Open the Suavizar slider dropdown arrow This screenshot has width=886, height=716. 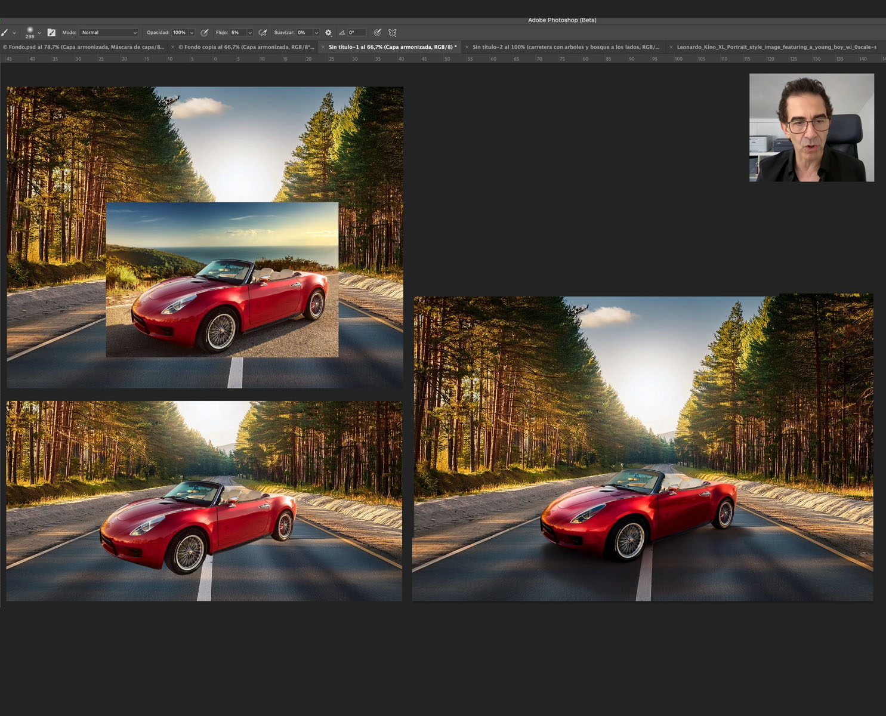(x=316, y=33)
